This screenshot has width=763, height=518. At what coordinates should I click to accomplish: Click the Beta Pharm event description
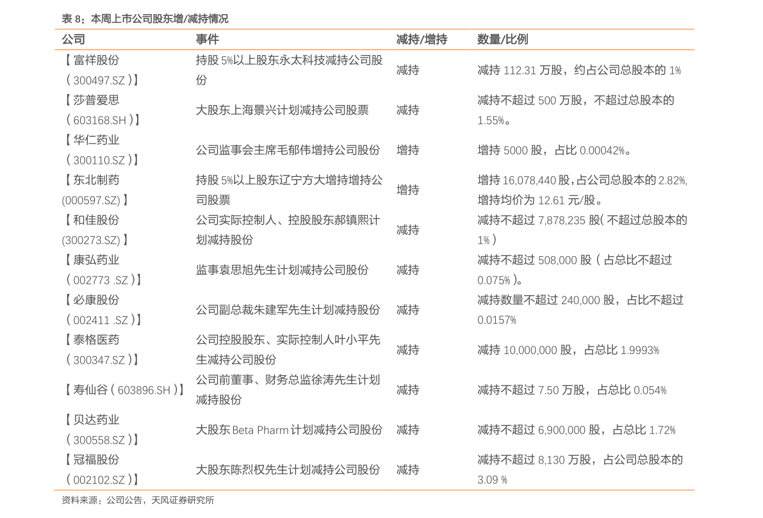[289, 430]
